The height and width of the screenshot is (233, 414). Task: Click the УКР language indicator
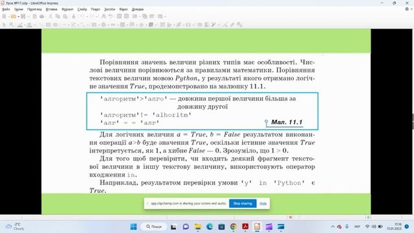tap(357, 227)
